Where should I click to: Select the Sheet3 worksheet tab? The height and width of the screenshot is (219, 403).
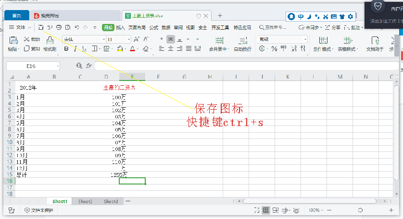(111, 201)
